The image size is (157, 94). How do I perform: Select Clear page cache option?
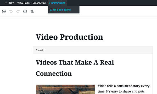(60, 10)
